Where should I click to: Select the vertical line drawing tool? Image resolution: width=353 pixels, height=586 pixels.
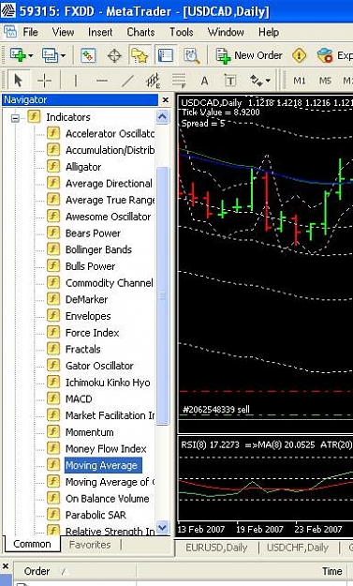pyautogui.click(x=76, y=81)
